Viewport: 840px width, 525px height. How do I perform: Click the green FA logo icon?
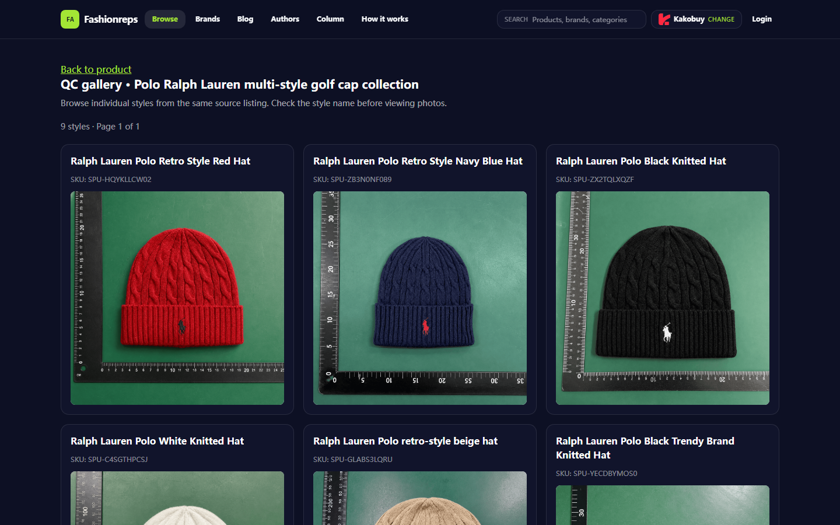pyautogui.click(x=70, y=19)
